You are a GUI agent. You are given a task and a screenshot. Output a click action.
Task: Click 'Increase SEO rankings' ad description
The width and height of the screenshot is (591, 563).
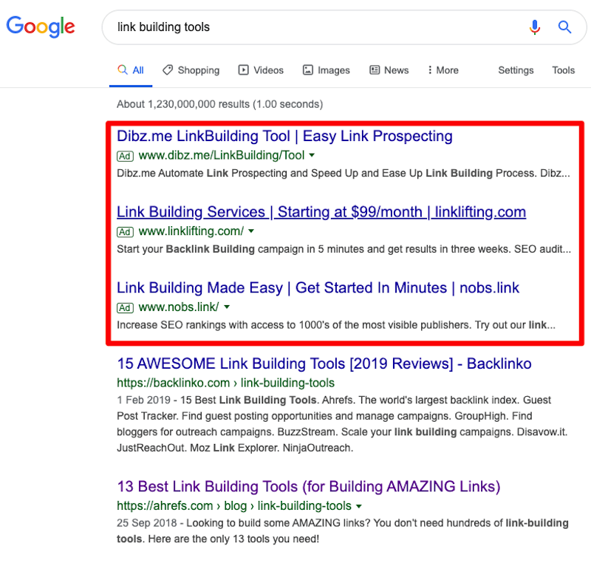[x=336, y=325]
